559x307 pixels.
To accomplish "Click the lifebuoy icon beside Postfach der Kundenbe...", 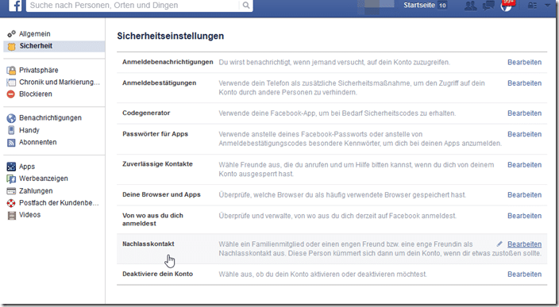I will pyautogui.click(x=11, y=203).
